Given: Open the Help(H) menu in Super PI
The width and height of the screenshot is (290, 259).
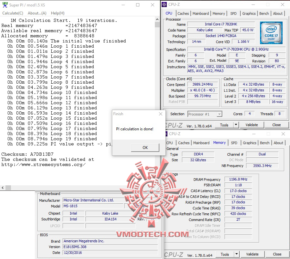Looking at the screenshot, I should pos(58,13).
